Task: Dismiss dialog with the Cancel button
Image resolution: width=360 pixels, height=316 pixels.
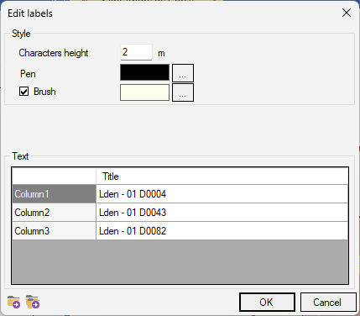Action: tap(328, 303)
